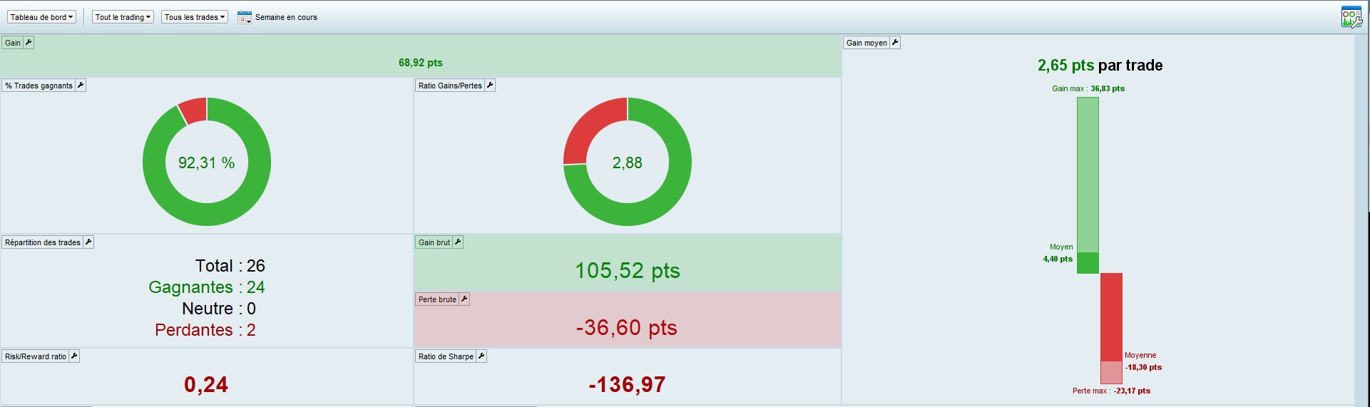This screenshot has width=1370, height=407.
Task: Expand the Tous les trades dropdown
Action: pyautogui.click(x=195, y=17)
